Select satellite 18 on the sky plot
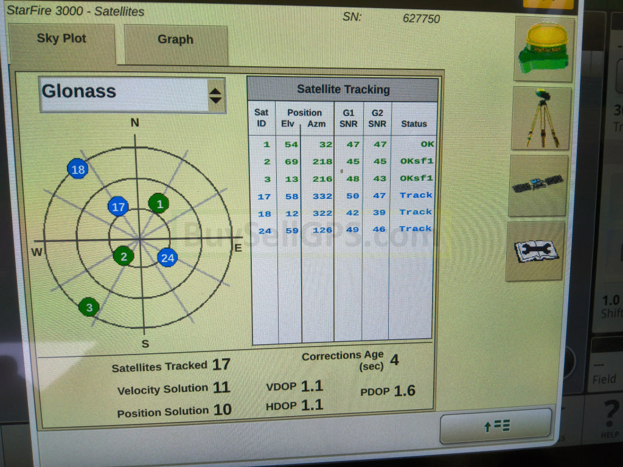Screen dimensions: 623x467 (77, 169)
